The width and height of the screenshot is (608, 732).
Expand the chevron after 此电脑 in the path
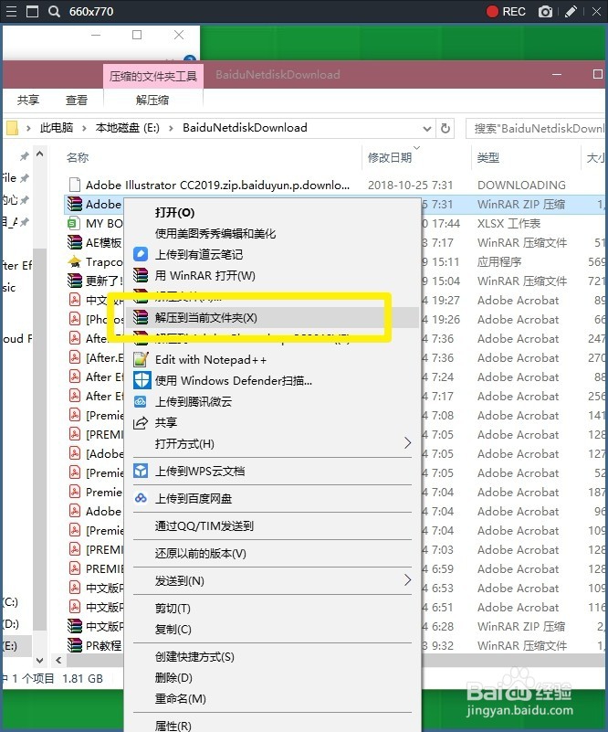[84, 128]
